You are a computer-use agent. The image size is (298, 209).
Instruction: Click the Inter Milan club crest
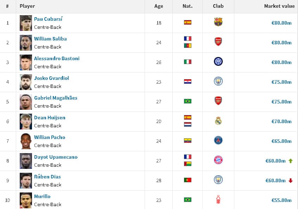point(218,62)
